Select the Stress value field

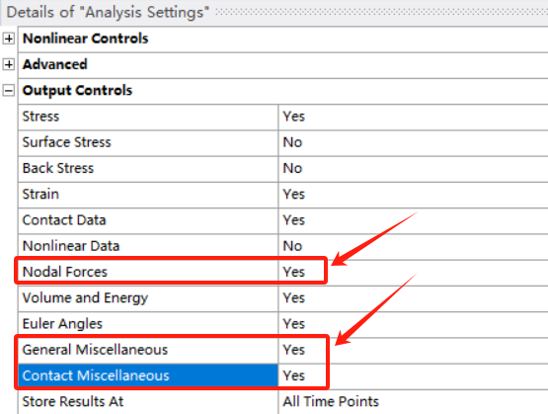coord(413,117)
